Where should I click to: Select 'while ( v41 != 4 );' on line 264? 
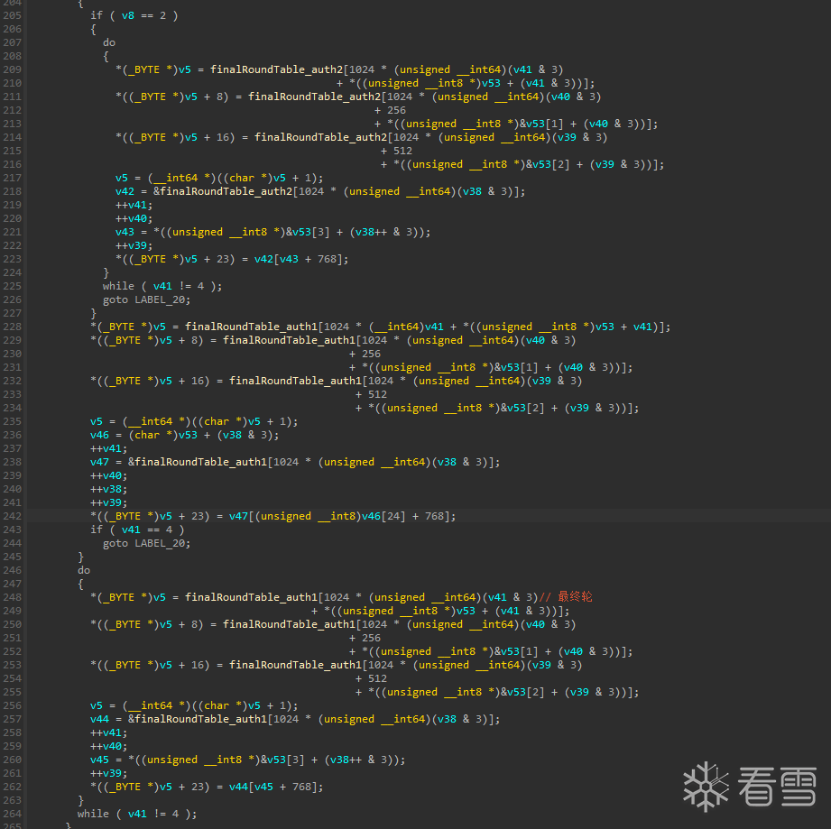(x=137, y=814)
